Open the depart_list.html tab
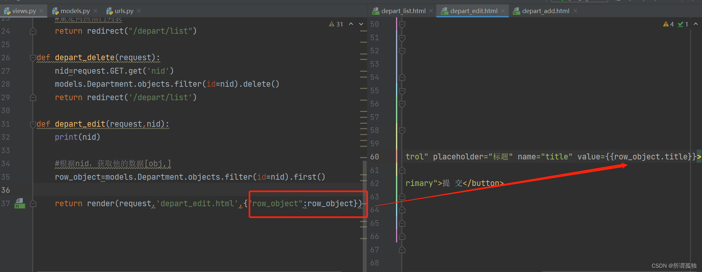This screenshot has height=272, width=702. tap(403, 11)
